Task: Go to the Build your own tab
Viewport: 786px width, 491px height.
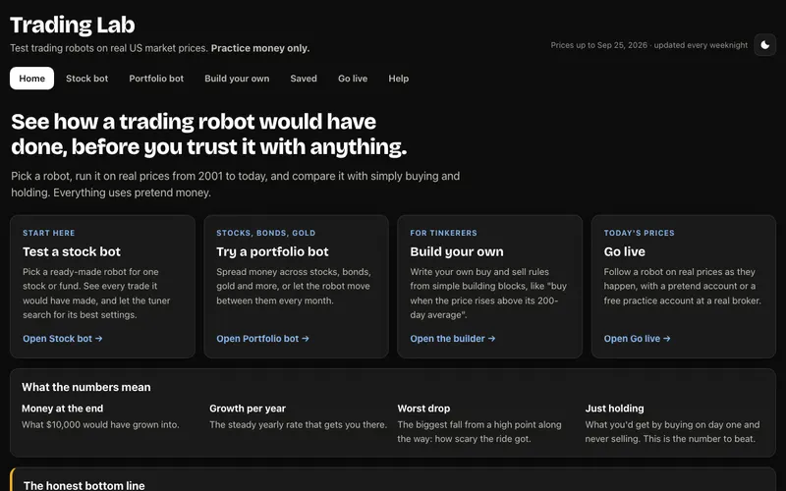Action: (x=237, y=79)
